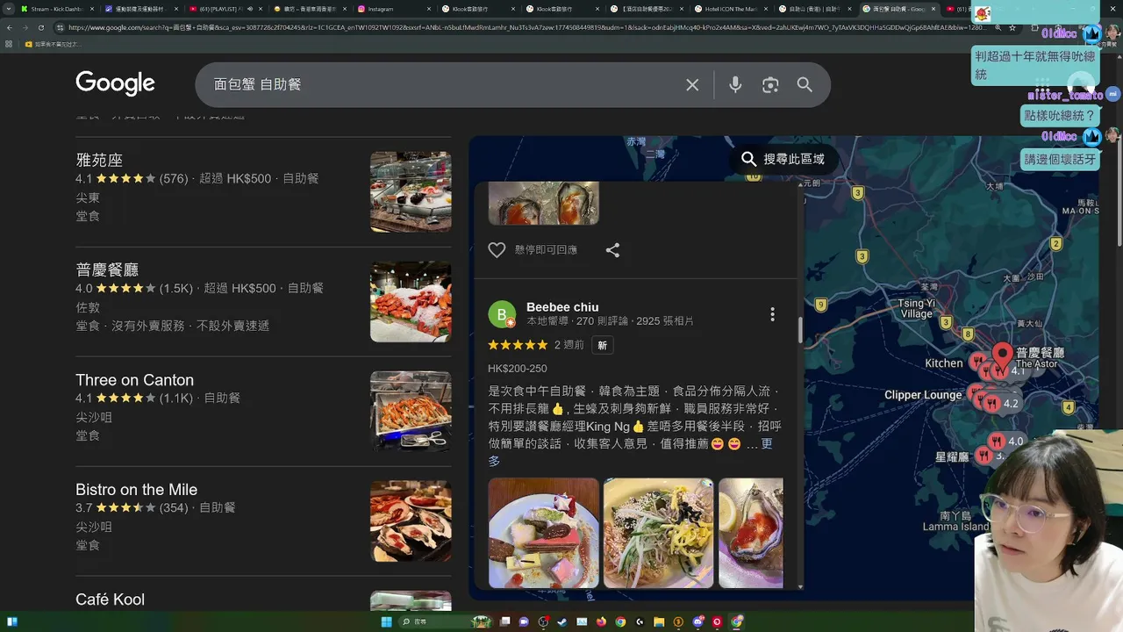Select the 星耀廳 restaurant map marker
Screen dimensions: 1123x632
[x=984, y=456]
